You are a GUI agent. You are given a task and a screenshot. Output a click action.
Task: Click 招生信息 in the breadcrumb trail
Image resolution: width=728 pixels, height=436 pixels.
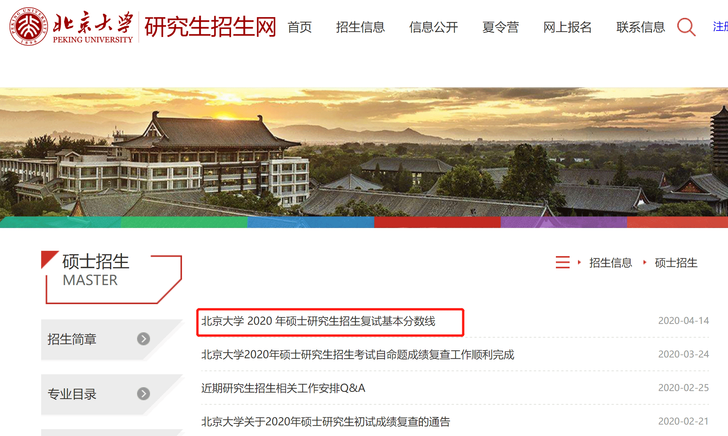coord(610,263)
